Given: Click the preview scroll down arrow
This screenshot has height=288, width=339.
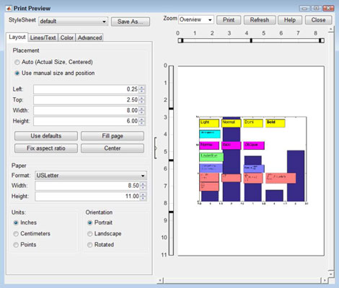Looking at the screenshot, I should tap(331, 274).
